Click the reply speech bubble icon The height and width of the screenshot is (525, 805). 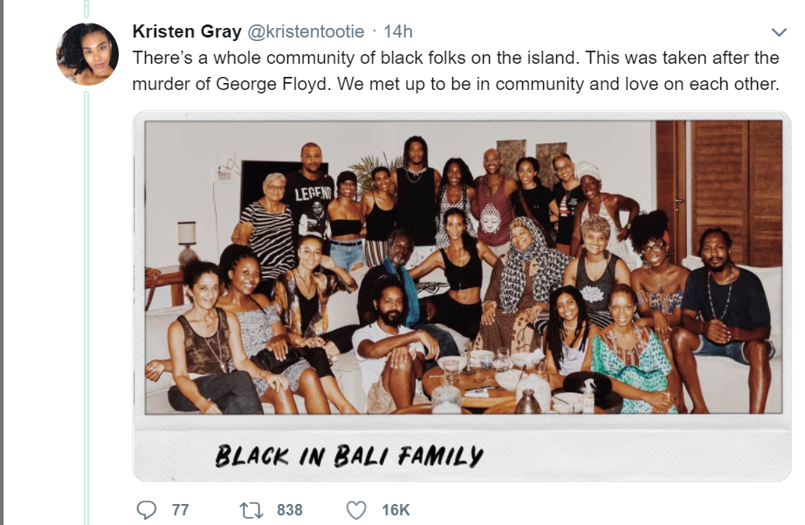pos(147,510)
